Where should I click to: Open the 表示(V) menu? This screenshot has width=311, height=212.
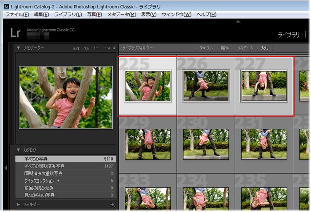[149, 15]
